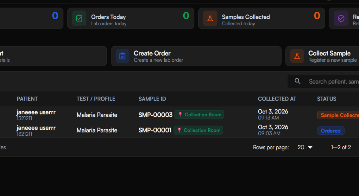The image size is (359, 196).
Task: Click the pin icon beside SMP-00001
Action: coord(179,130)
